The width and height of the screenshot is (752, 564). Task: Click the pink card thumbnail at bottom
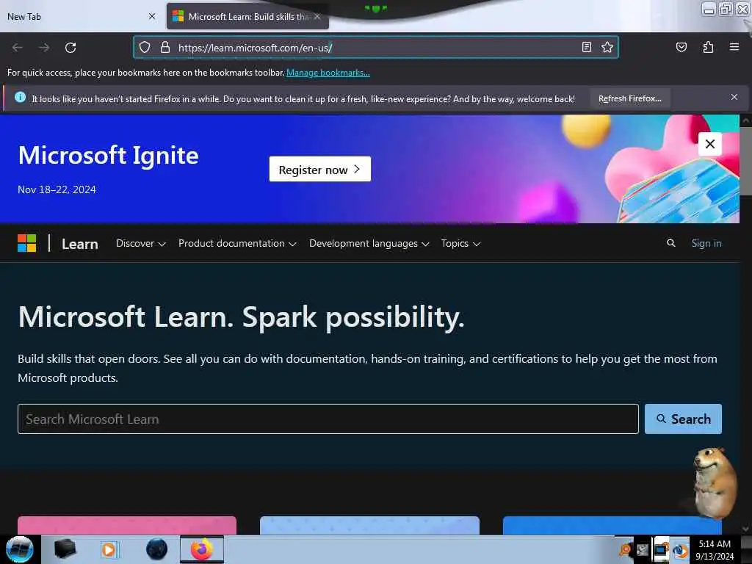(x=127, y=525)
